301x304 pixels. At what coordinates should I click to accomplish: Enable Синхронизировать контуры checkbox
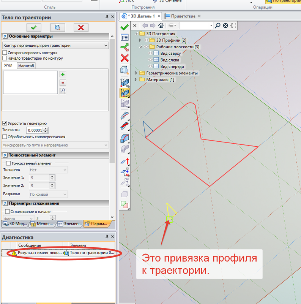click(x=5, y=52)
